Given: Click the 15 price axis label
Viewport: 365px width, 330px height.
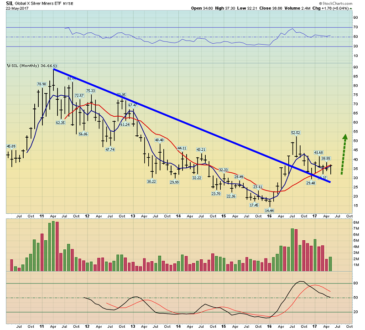Looking at the screenshot, I should (355, 206).
